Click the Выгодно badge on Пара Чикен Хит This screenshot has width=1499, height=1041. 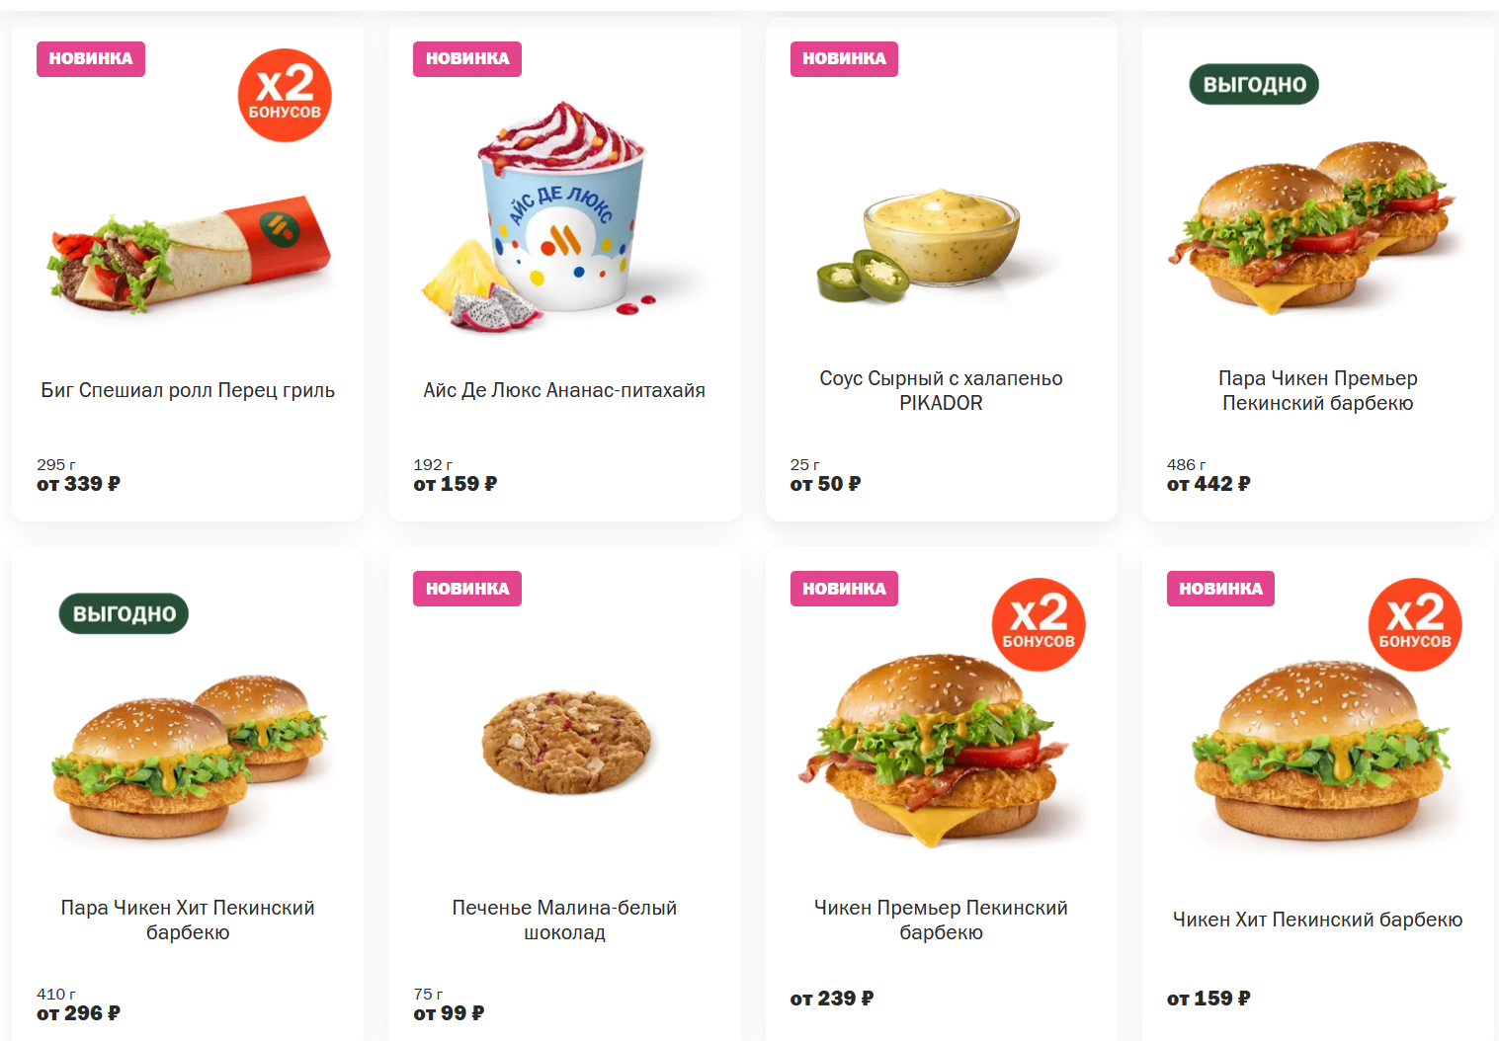(124, 613)
